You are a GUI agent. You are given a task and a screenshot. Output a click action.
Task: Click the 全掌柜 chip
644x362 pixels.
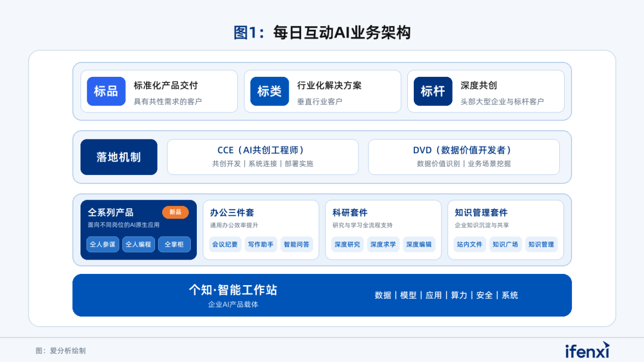pyautogui.click(x=174, y=244)
